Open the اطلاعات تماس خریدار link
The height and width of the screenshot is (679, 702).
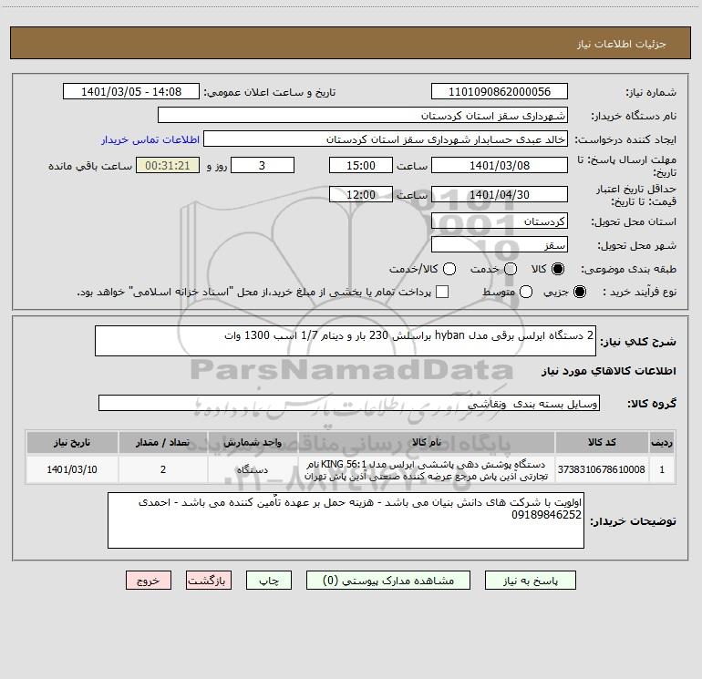pos(150,139)
